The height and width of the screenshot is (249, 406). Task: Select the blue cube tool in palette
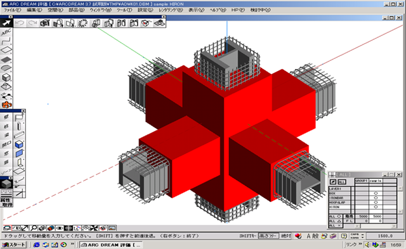click(19, 144)
